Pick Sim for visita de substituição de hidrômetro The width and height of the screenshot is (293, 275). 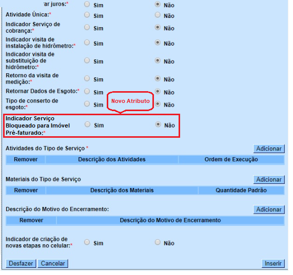[x=87, y=60]
